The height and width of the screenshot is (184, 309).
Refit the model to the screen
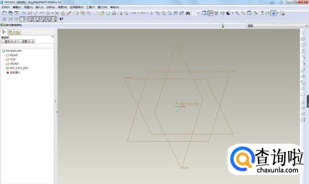[x=249, y=13]
